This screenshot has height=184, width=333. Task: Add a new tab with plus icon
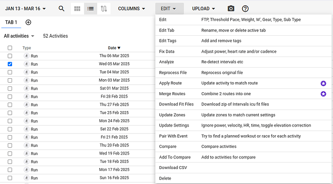click(x=28, y=22)
